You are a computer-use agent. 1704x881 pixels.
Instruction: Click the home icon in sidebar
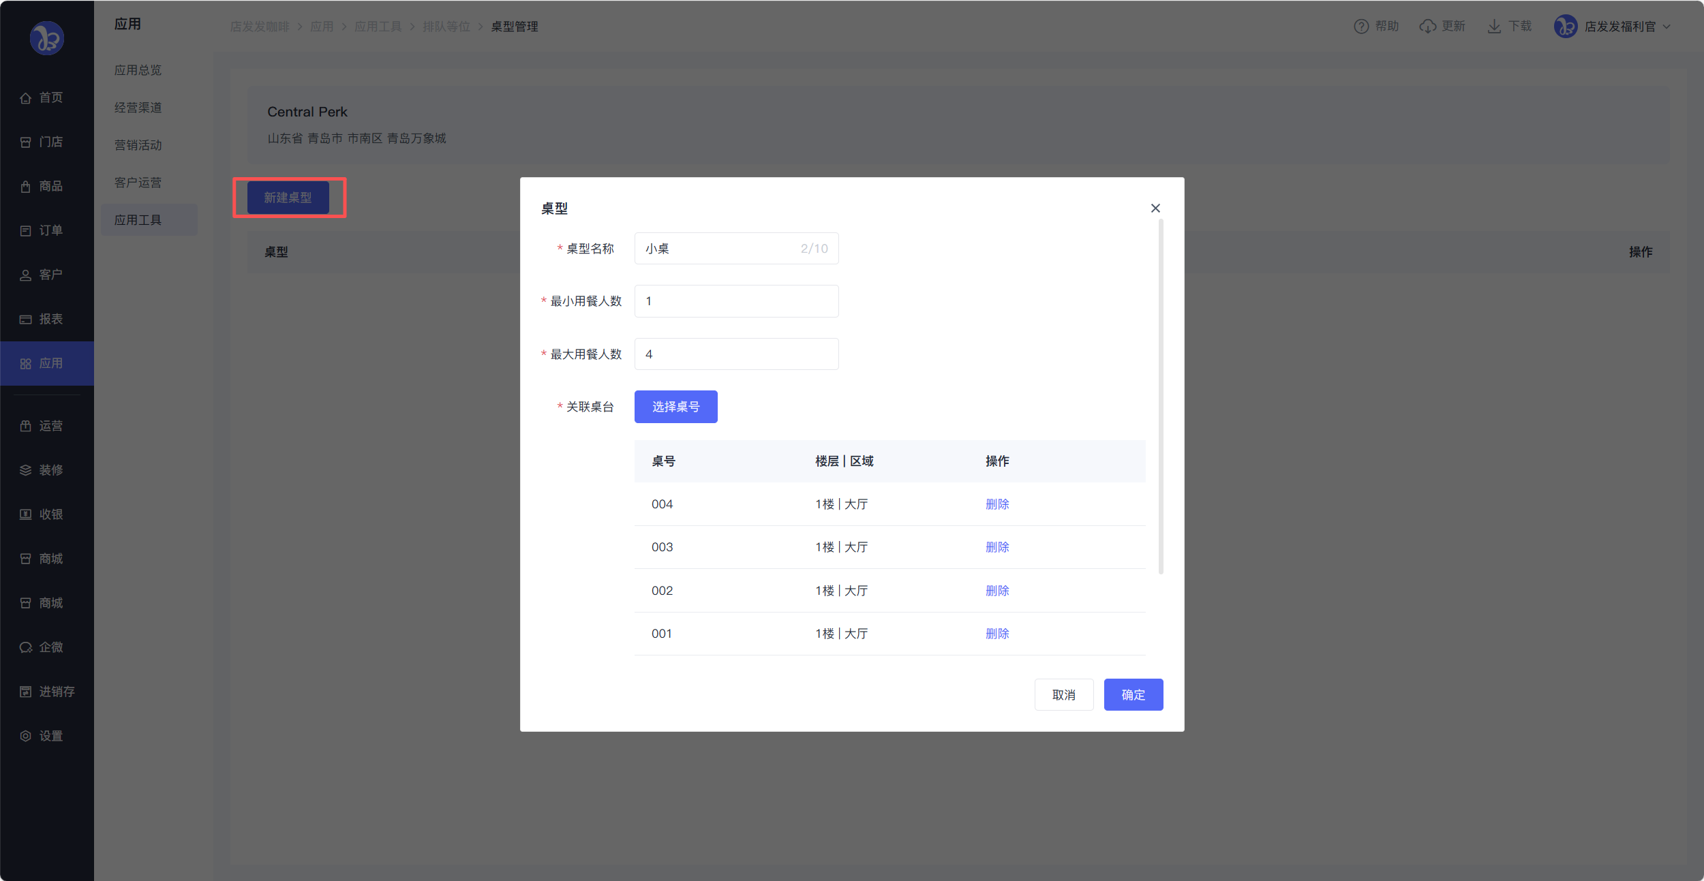pos(26,98)
